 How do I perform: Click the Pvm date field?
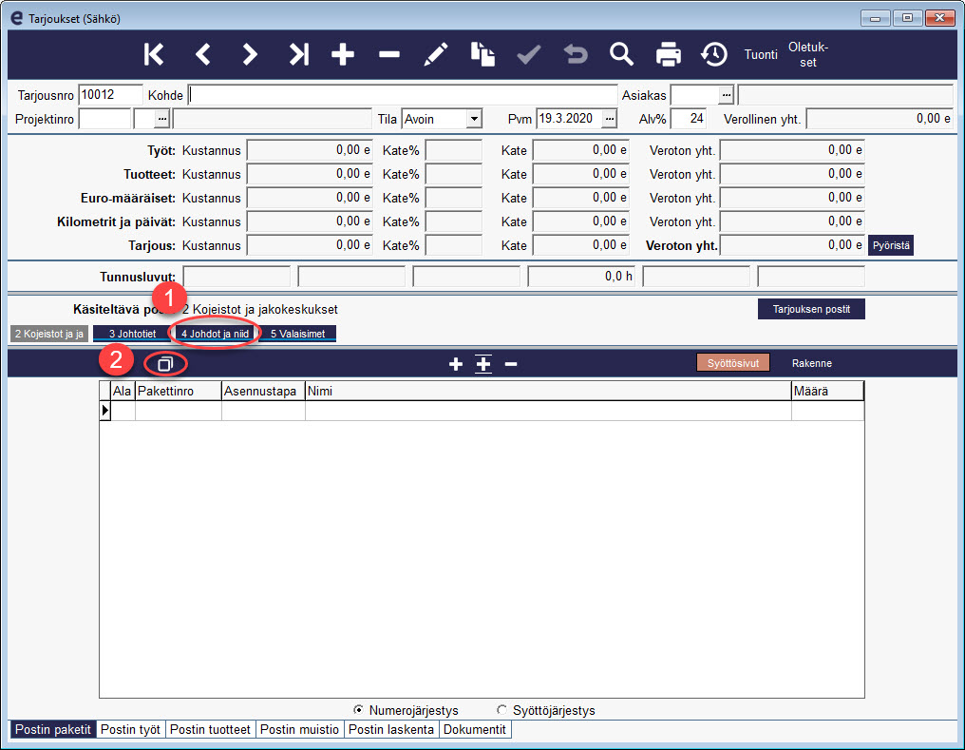click(x=570, y=119)
